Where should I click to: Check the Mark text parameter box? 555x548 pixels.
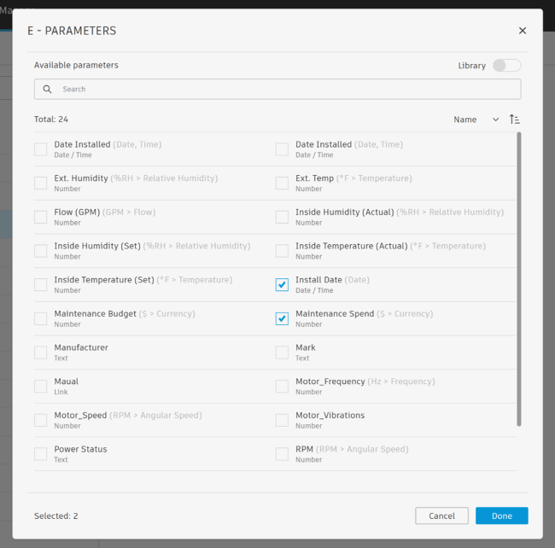coord(282,353)
